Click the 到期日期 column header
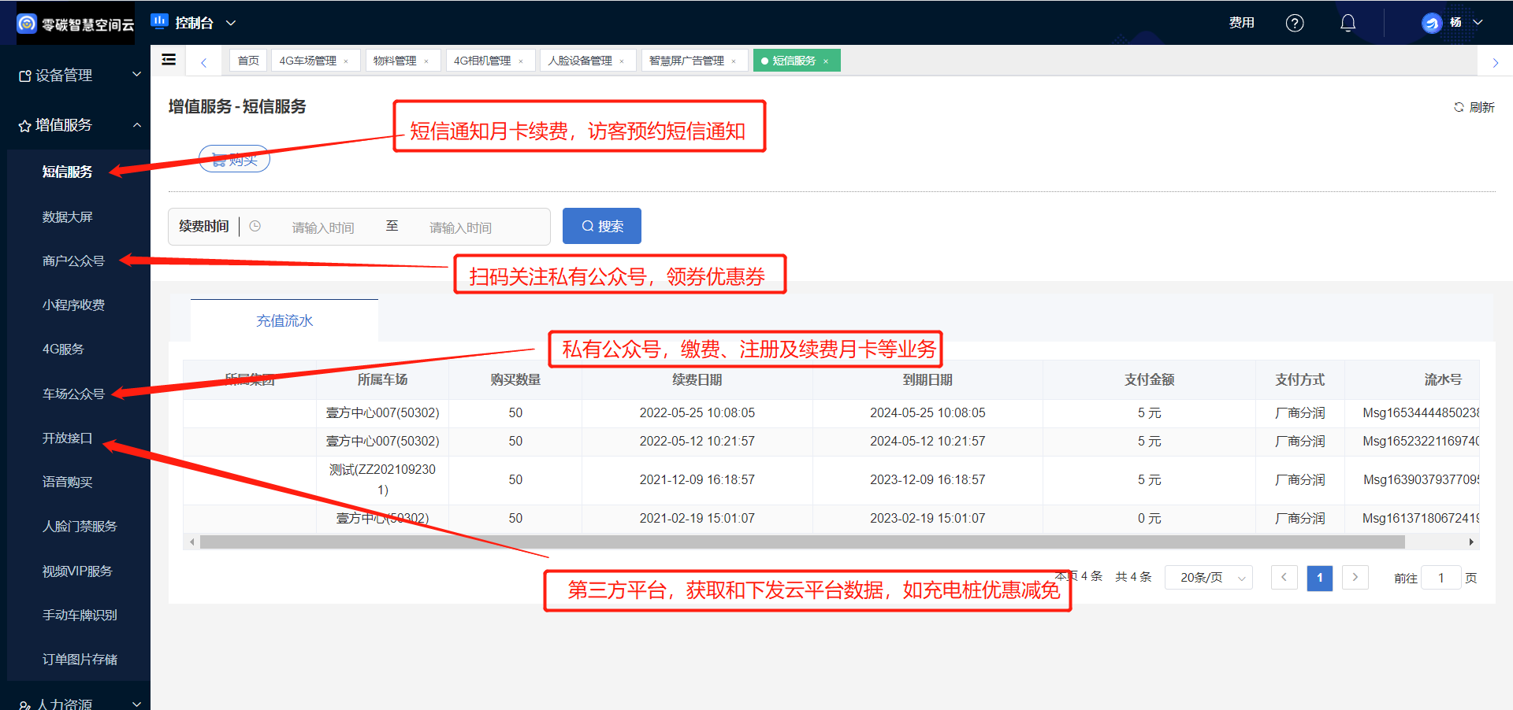The image size is (1513, 710). [x=928, y=379]
